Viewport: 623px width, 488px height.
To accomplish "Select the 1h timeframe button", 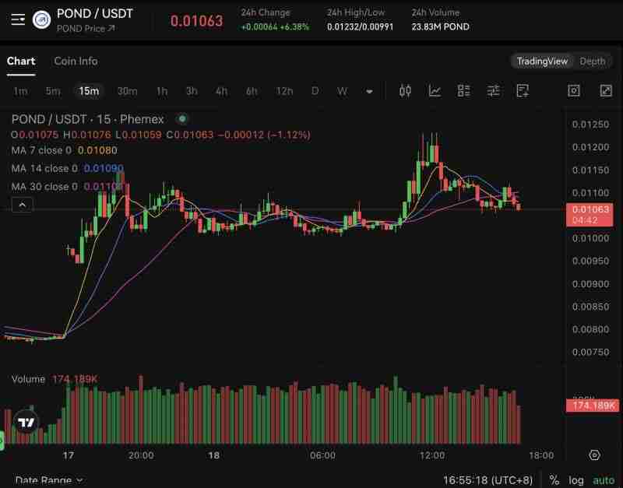I will pyautogui.click(x=161, y=91).
